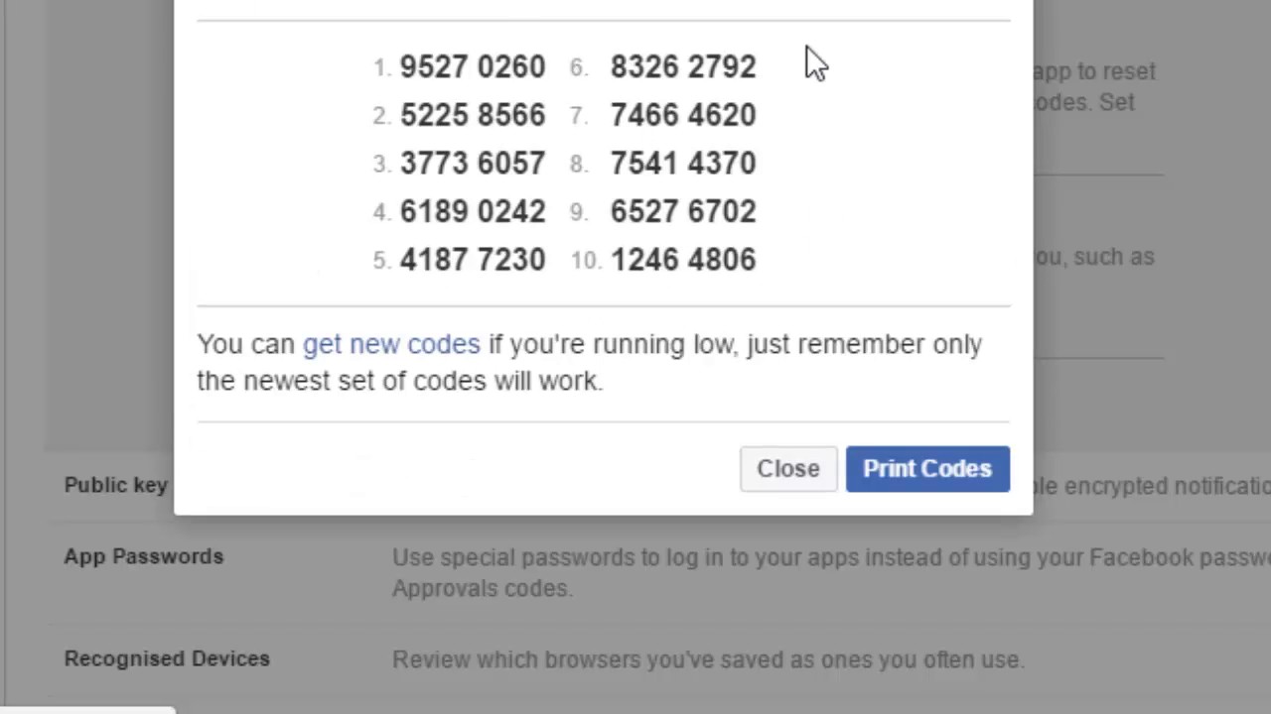Select recovery code 9527 0260
Screen dimensions: 1271x714
click(x=473, y=66)
